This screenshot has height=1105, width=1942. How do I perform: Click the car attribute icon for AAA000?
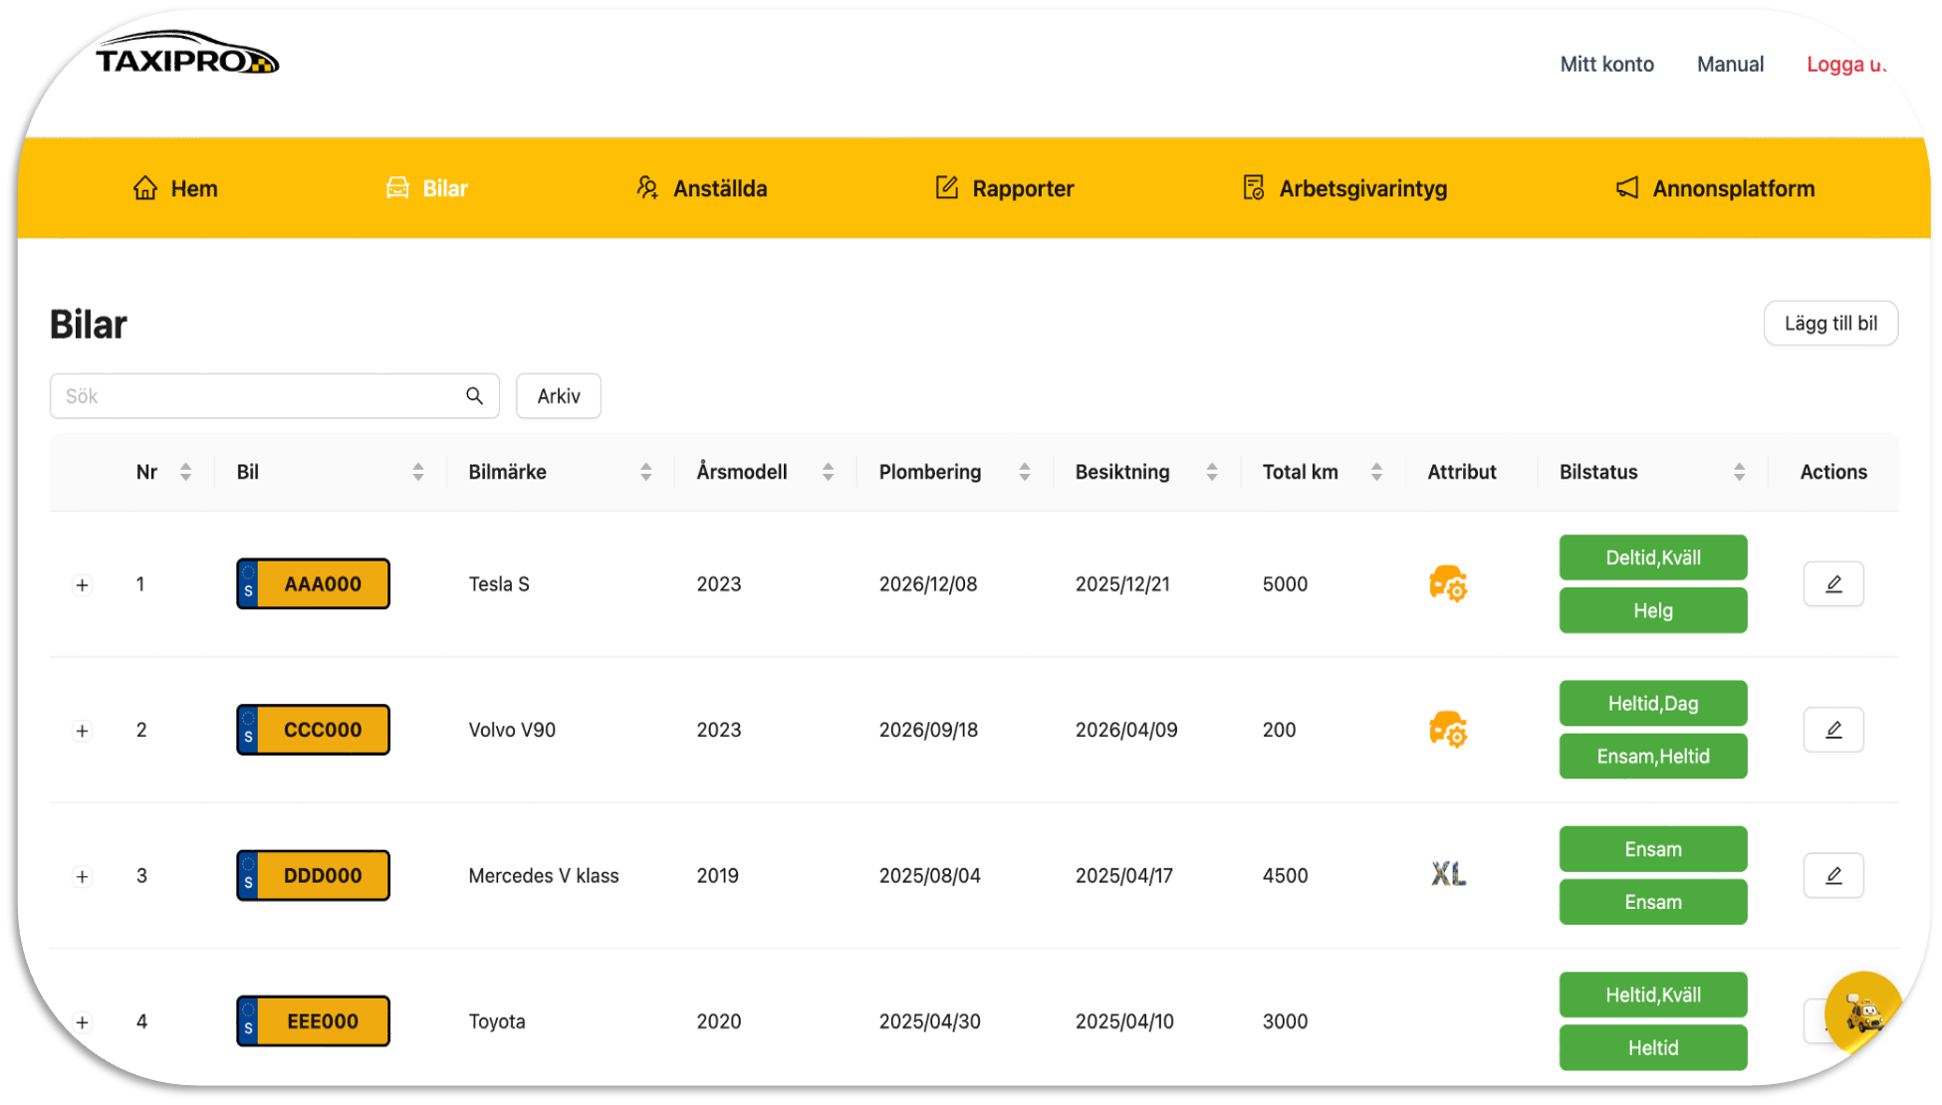click(x=1448, y=584)
